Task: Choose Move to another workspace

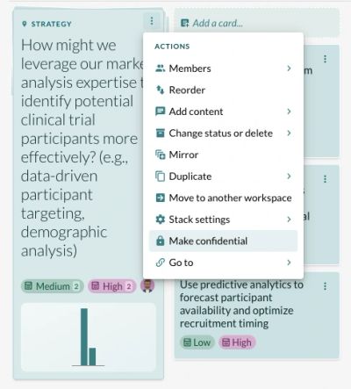Action: point(223,198)
